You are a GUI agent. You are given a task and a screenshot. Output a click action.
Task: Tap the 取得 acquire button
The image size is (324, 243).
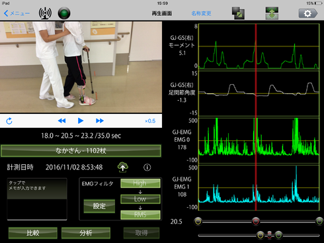[142, 233]
